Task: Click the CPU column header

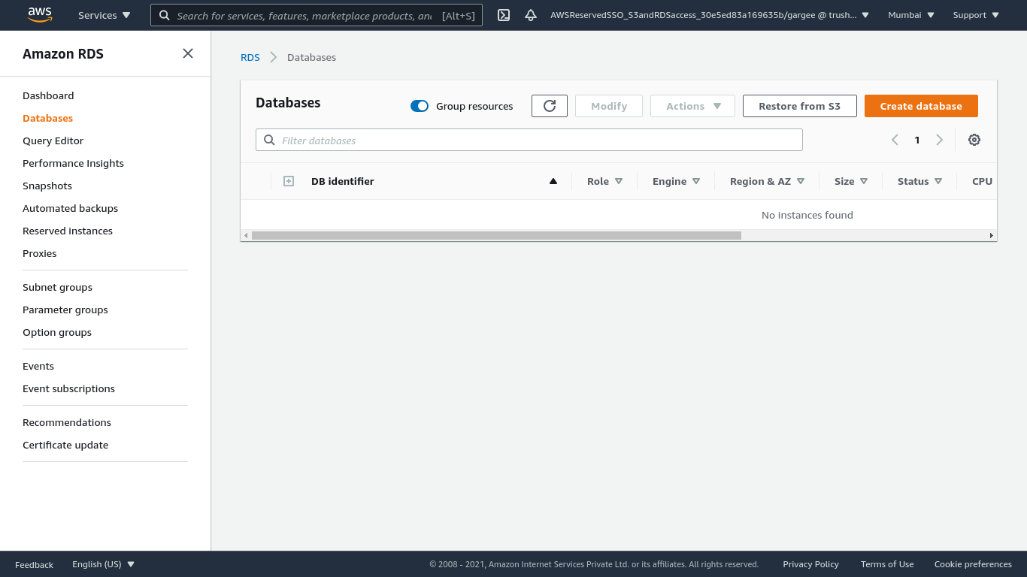Action: pos(982,181)
